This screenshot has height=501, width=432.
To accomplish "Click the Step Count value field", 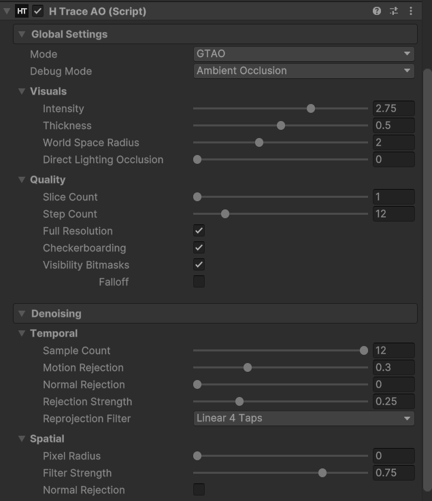I will coord(393,213).
